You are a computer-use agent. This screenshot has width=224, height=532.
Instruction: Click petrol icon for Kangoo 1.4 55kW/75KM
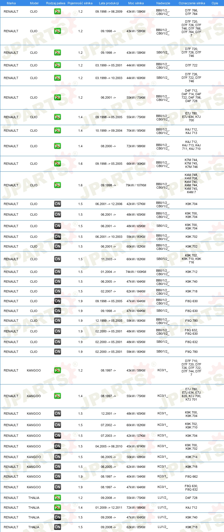click(x=58, y=396)
